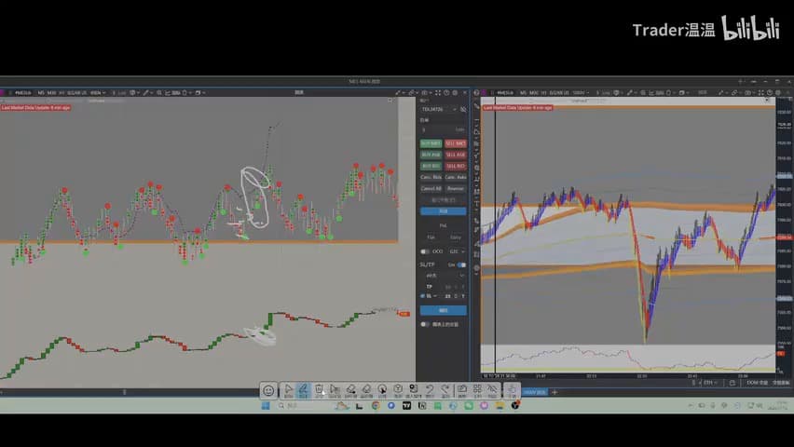
Task: Click the screenshot camera icon in the annotation toolbar
Action: click(x=462, y=390)
